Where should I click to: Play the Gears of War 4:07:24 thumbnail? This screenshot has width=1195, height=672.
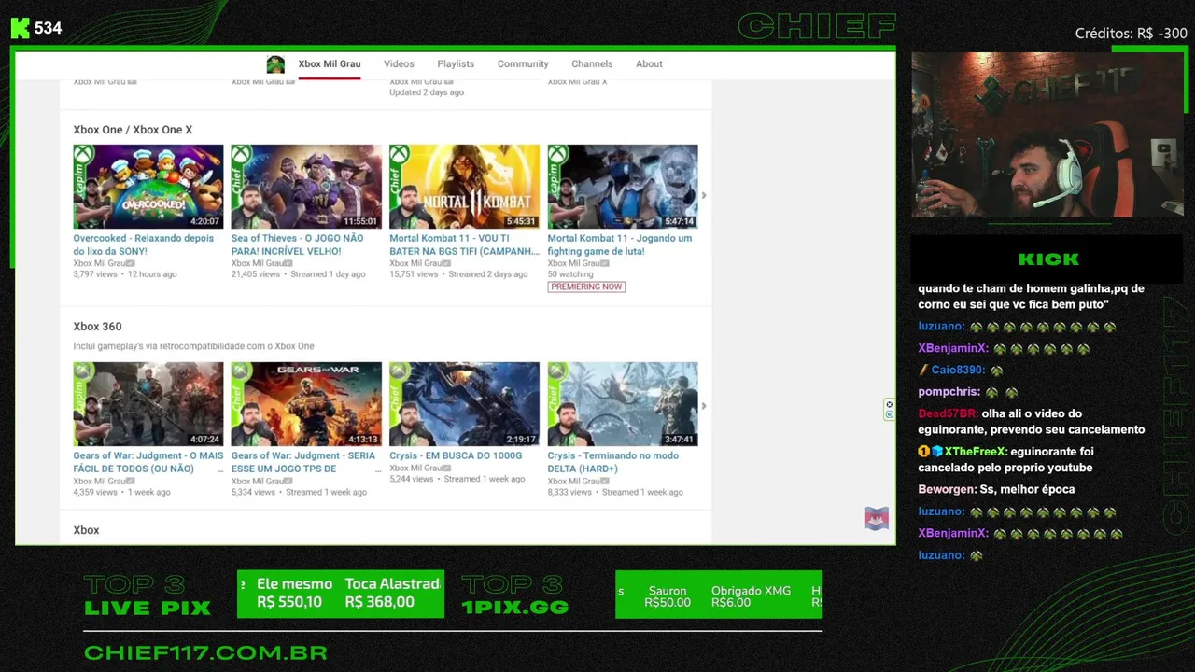148,404
